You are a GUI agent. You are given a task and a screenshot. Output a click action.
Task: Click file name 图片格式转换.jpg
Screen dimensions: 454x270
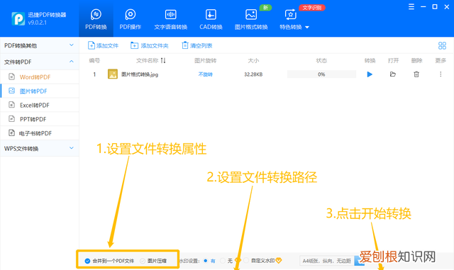[140, 74]
